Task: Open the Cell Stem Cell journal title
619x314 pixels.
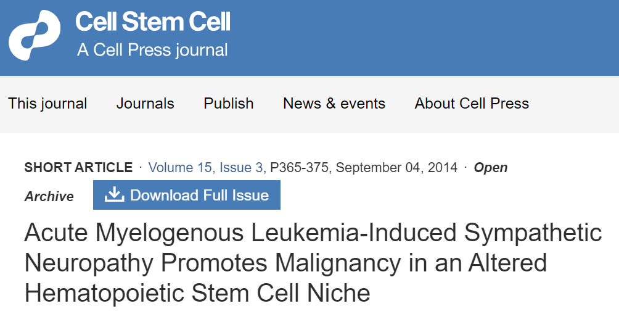Action: (x=153, y=23)
